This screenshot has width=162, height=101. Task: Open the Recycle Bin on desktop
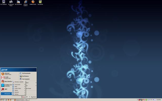click(x=40, y=3)
